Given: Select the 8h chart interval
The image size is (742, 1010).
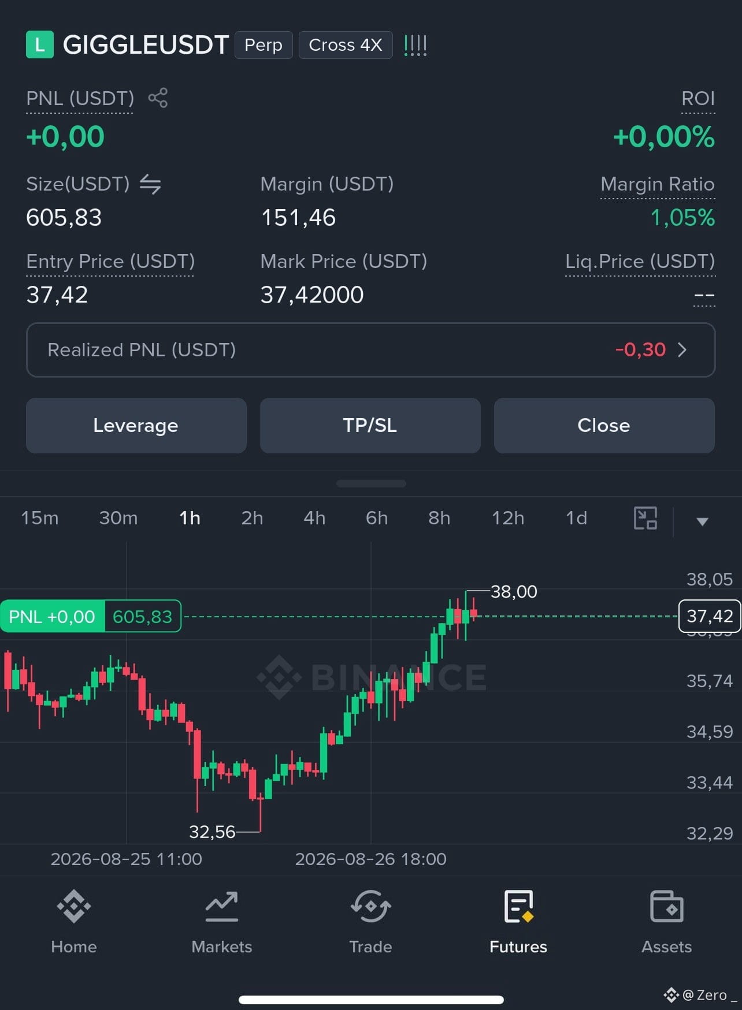Looking at the screenshot, I should [439, 518].
